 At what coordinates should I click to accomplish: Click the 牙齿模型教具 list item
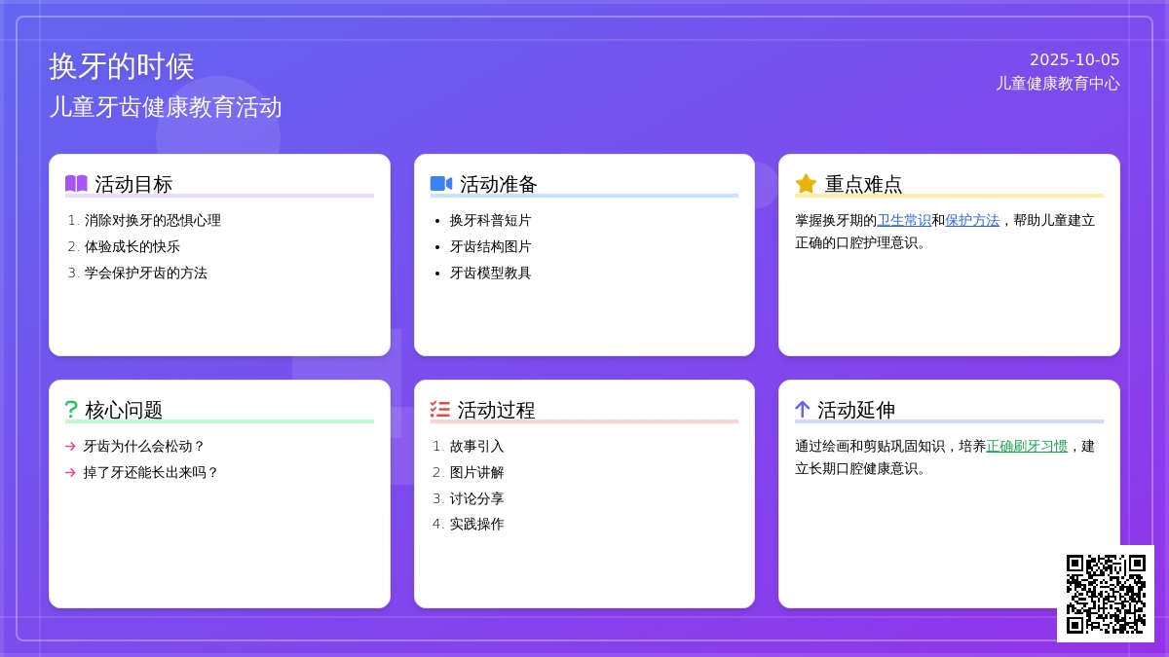(x=490, y=274)
